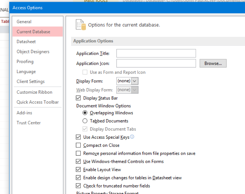Toggle Enable design changes in Datasheet view
The height and width of the screenshot is (194, 245).
(78, 178)
